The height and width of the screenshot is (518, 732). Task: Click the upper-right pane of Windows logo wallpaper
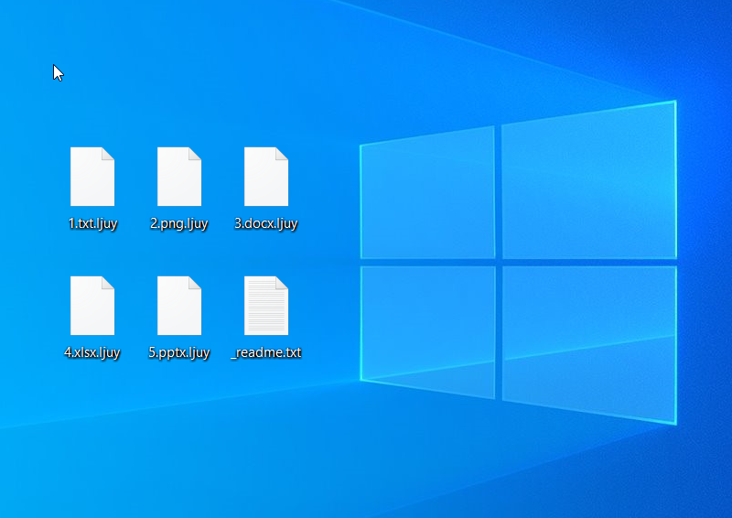[x=588, y=183]
